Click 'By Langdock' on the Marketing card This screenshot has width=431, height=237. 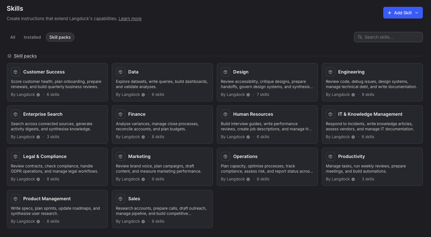(x=128, y=179)
